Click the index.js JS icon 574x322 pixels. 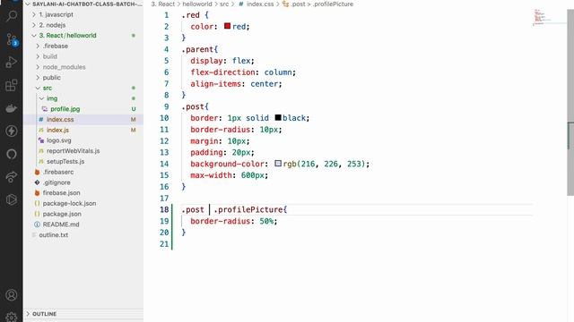coord(41,130)
